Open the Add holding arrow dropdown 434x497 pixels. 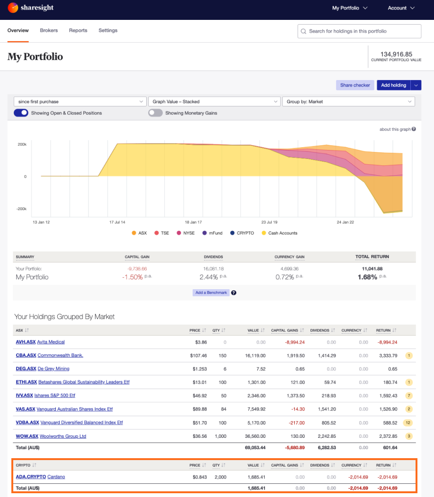416,85
